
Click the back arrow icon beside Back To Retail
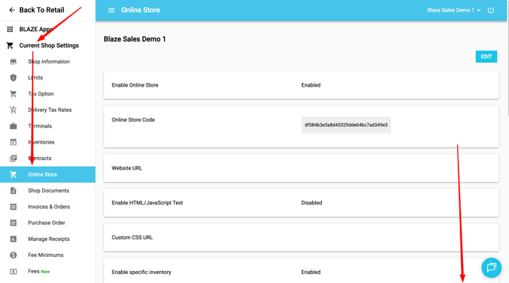click(12, 10)
